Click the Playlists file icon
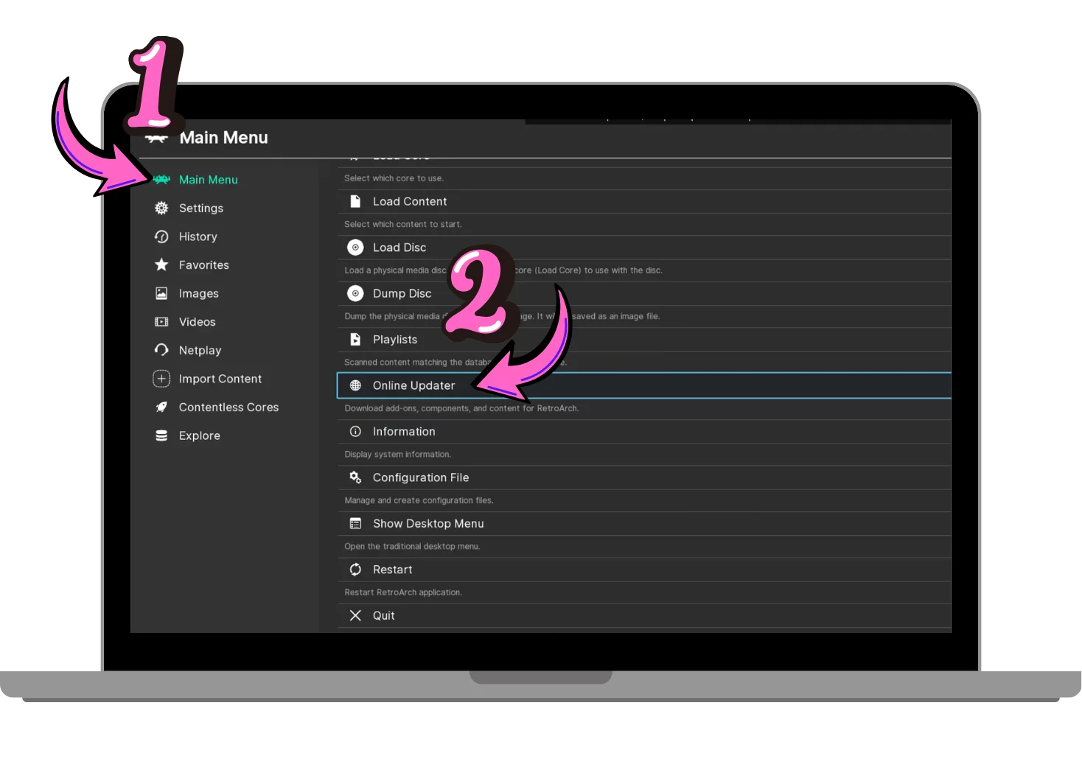 coord(355,339)
